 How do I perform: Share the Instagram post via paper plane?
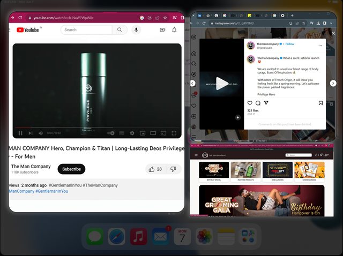(x=266, y=103)
